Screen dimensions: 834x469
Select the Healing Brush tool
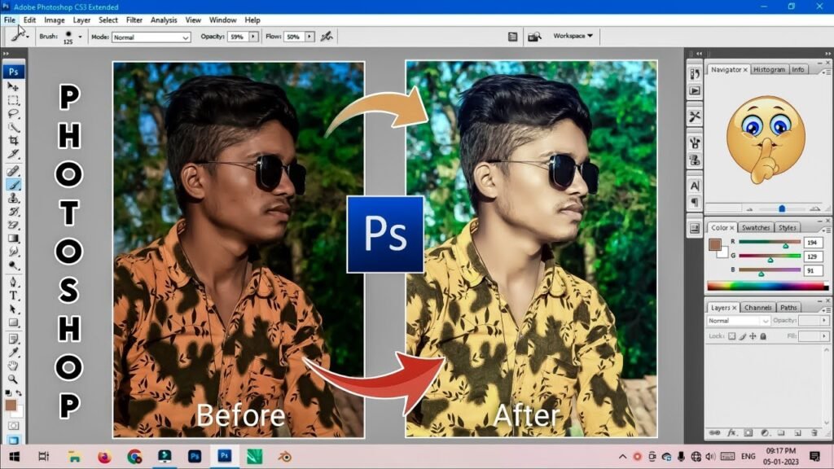[x=13, y=171]
